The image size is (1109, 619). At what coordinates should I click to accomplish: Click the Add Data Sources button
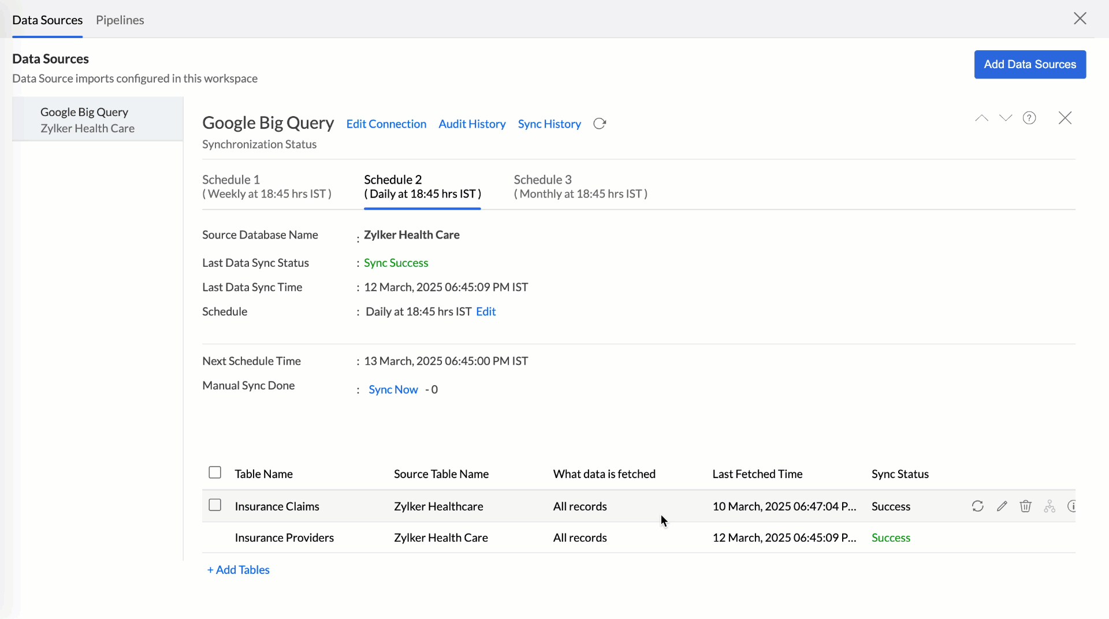click(x=1029, y=64)
